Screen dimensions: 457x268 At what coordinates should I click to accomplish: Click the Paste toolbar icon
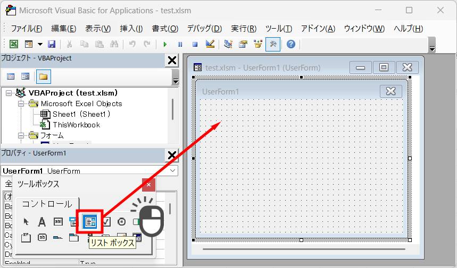click(99, 44)
